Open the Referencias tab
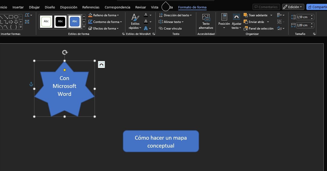 (x=91, y=7)
